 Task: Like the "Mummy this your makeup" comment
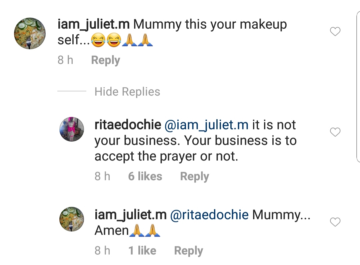pyautogui.click(x=335, y=32)
